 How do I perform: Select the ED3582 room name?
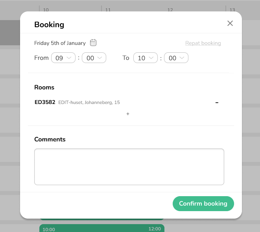(x=45, y=102)
